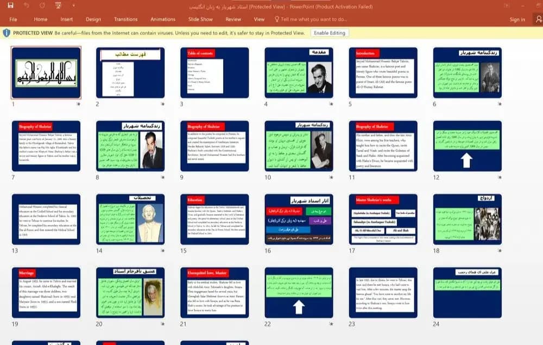The width and height of the screenshot is (543, 345).
Task: Select the Transitions tab
Action: tap(126, 20)
